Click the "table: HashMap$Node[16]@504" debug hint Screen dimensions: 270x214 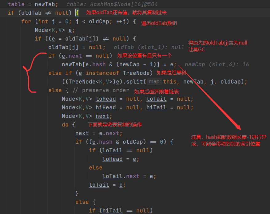point(112,4)
